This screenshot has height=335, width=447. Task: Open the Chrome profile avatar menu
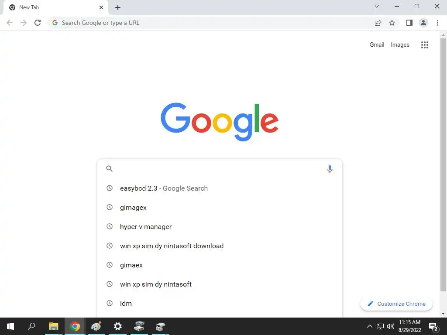click(423, 23)
